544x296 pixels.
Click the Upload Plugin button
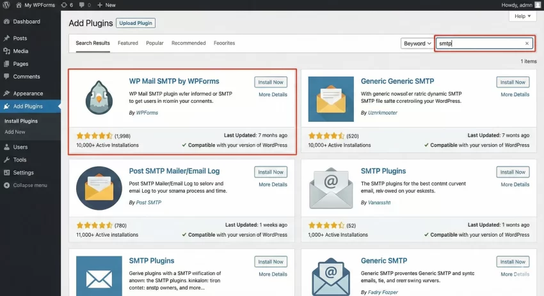[x=136, y=23]
